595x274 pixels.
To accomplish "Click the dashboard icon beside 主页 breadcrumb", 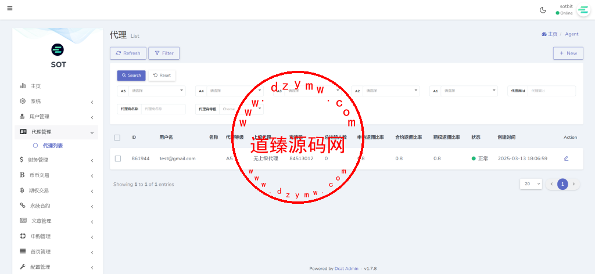I will tap(544, 34).
